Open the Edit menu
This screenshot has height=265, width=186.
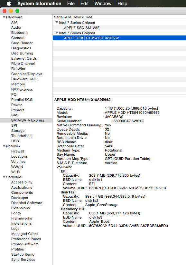coord(85,3)
